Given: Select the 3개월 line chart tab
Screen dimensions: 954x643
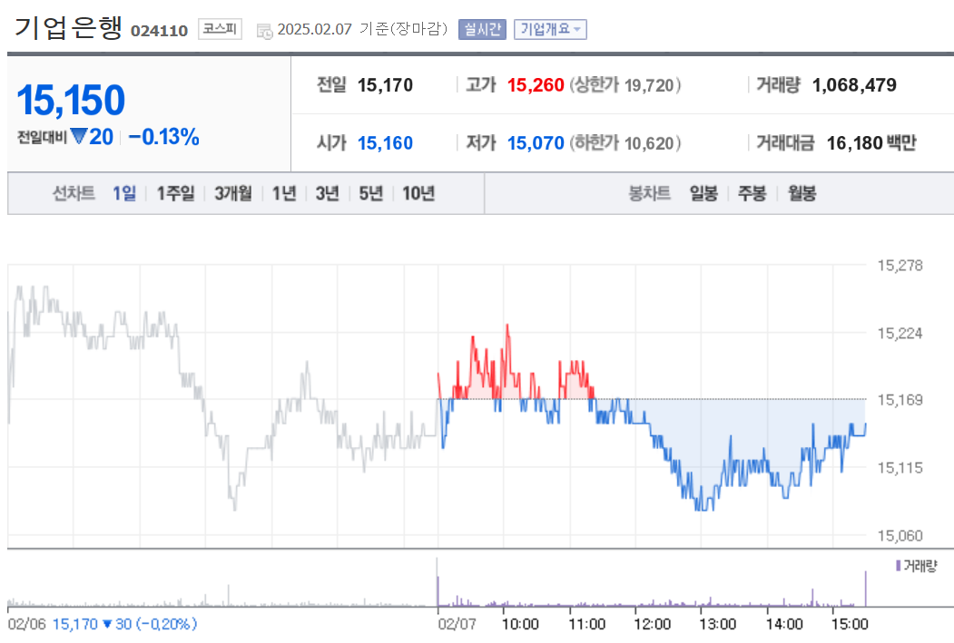Looking at the screenshot, I should point(233,193).
